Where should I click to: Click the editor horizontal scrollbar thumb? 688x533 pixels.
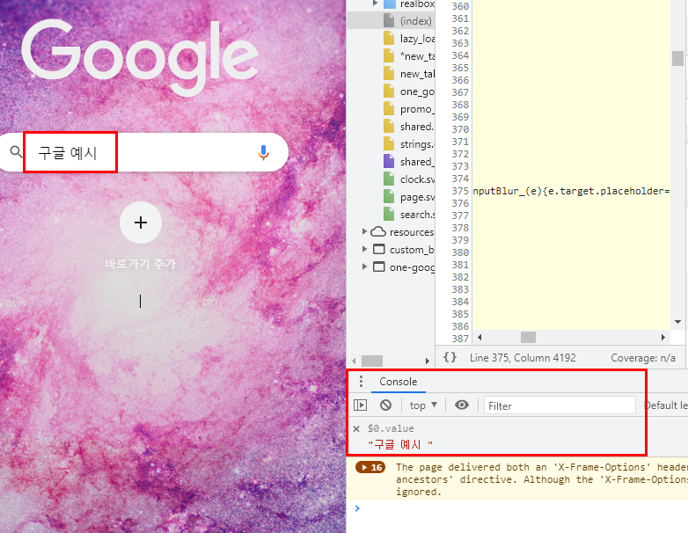click(528, 337)
